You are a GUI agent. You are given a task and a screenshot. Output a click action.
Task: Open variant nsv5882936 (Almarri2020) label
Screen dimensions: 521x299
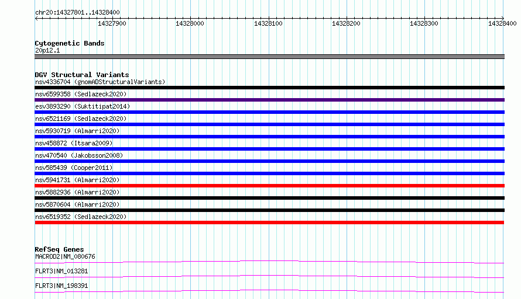pyautogui.click(x=77, y=192)
